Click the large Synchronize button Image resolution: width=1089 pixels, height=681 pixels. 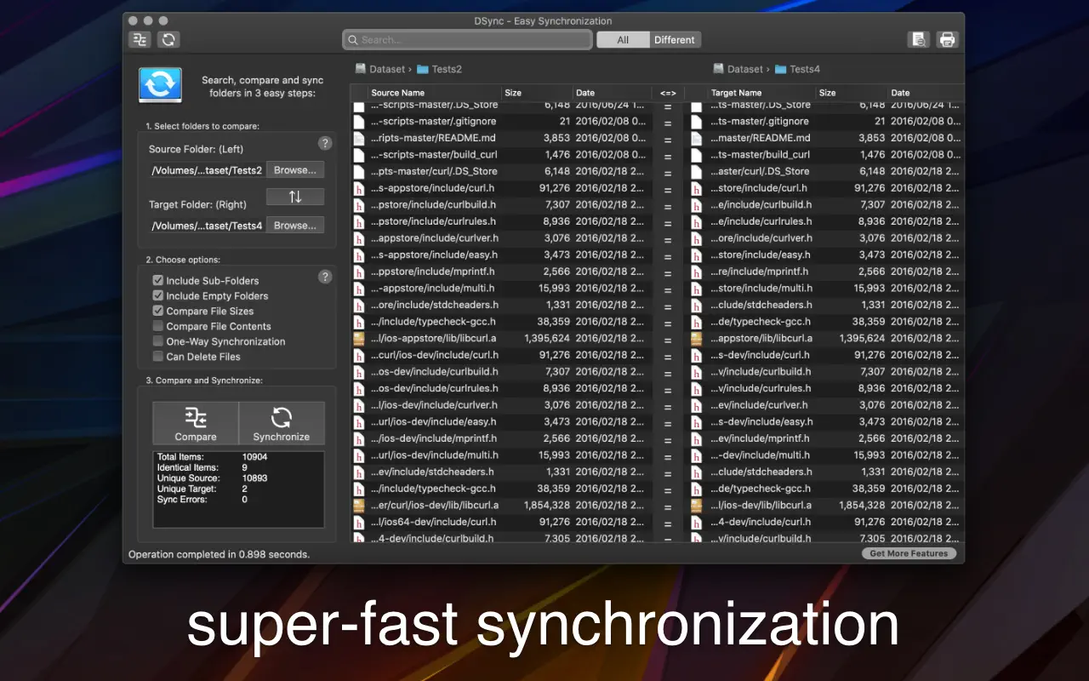pos(282,423)
